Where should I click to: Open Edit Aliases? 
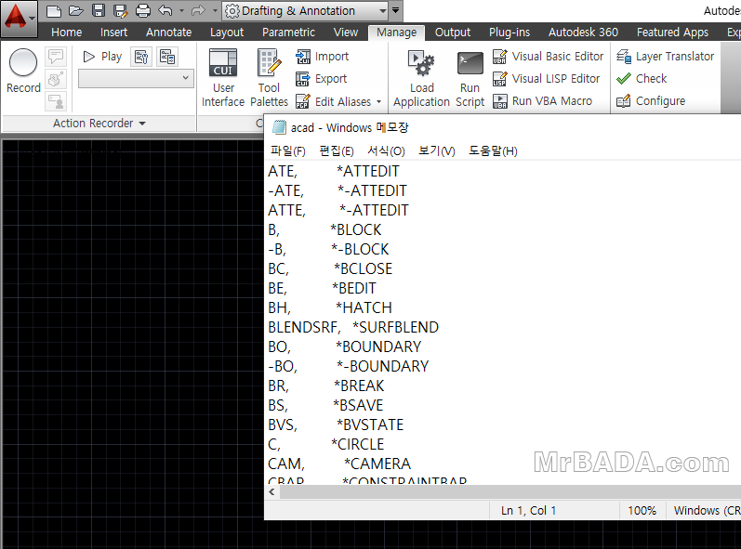click(x=334, y=101)
